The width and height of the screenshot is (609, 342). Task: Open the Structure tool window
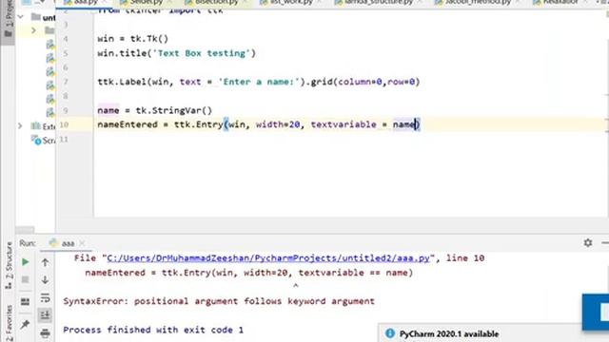pyautogui.click(x=9, y=266)
